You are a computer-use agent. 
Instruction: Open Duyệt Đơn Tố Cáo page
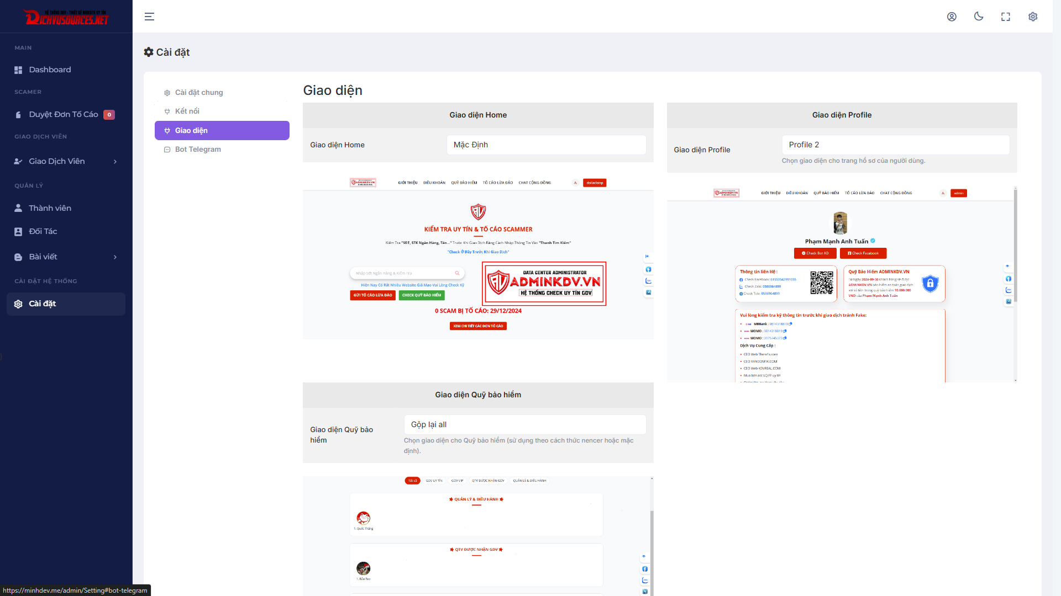point(64,114)
